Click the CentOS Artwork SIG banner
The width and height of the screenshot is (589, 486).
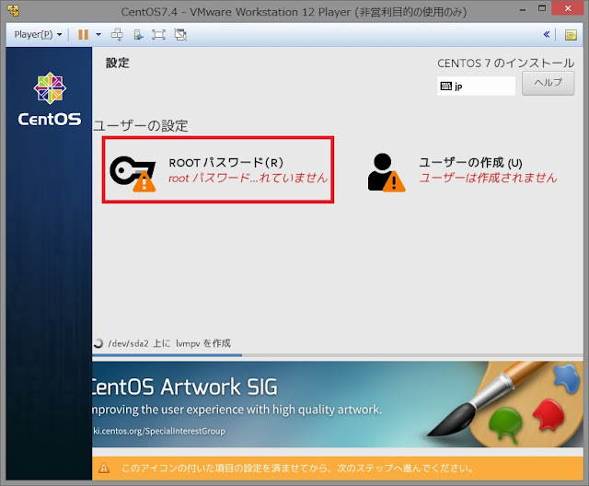338,404
